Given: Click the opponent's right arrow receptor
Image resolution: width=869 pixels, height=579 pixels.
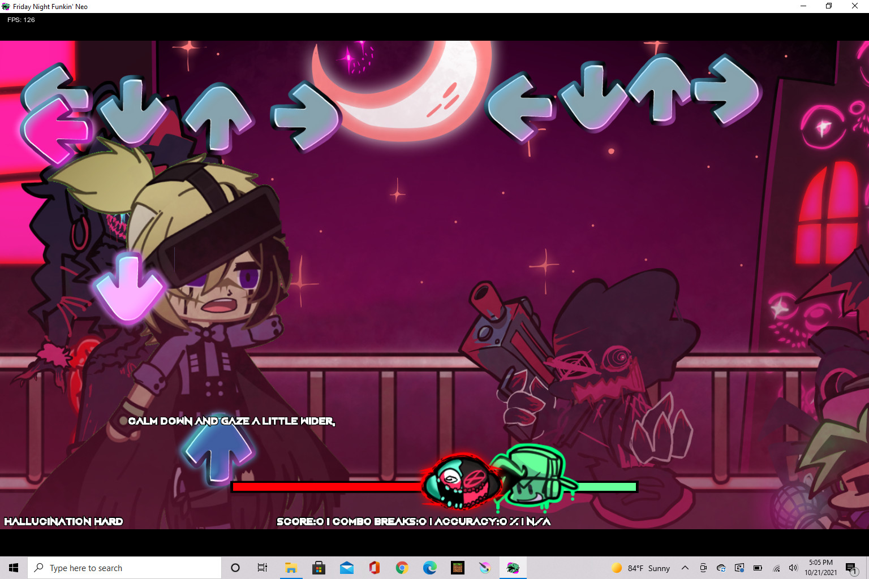Looking at the screenshot, I should pyautogui.click(x=306, y=117).
